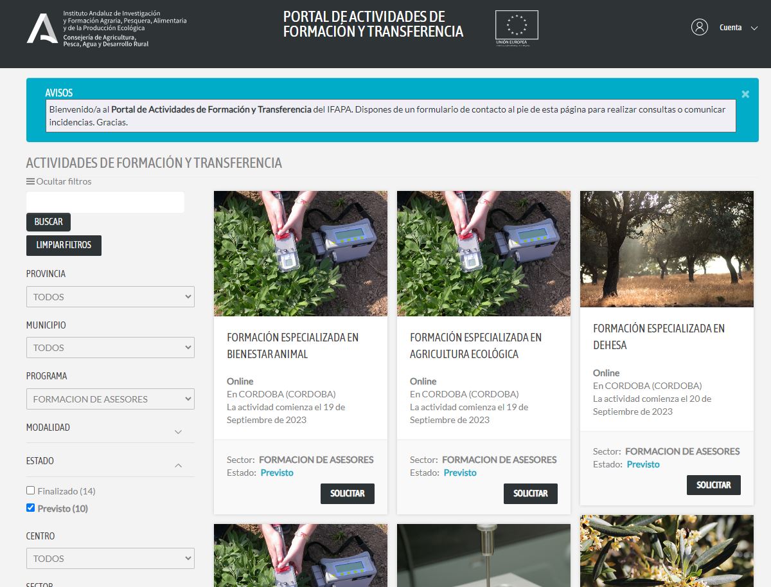Open Formación Especializada en Bienestar Animal title

(293, 345)
